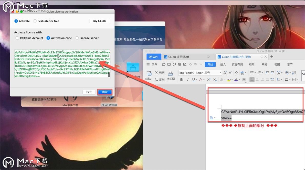305x170 pixels.
Task: Switch to the 引用 ribbon tab
Action: tap(252, 64)
